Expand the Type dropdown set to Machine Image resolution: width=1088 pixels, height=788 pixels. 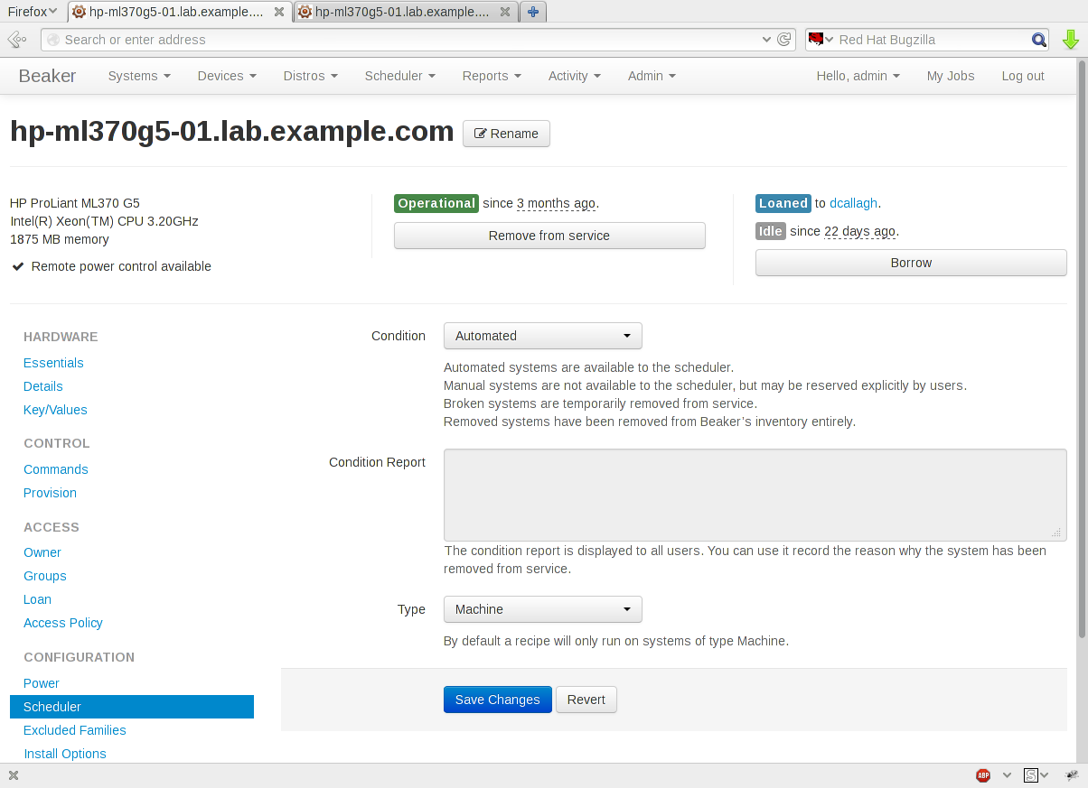coord(543,609)
